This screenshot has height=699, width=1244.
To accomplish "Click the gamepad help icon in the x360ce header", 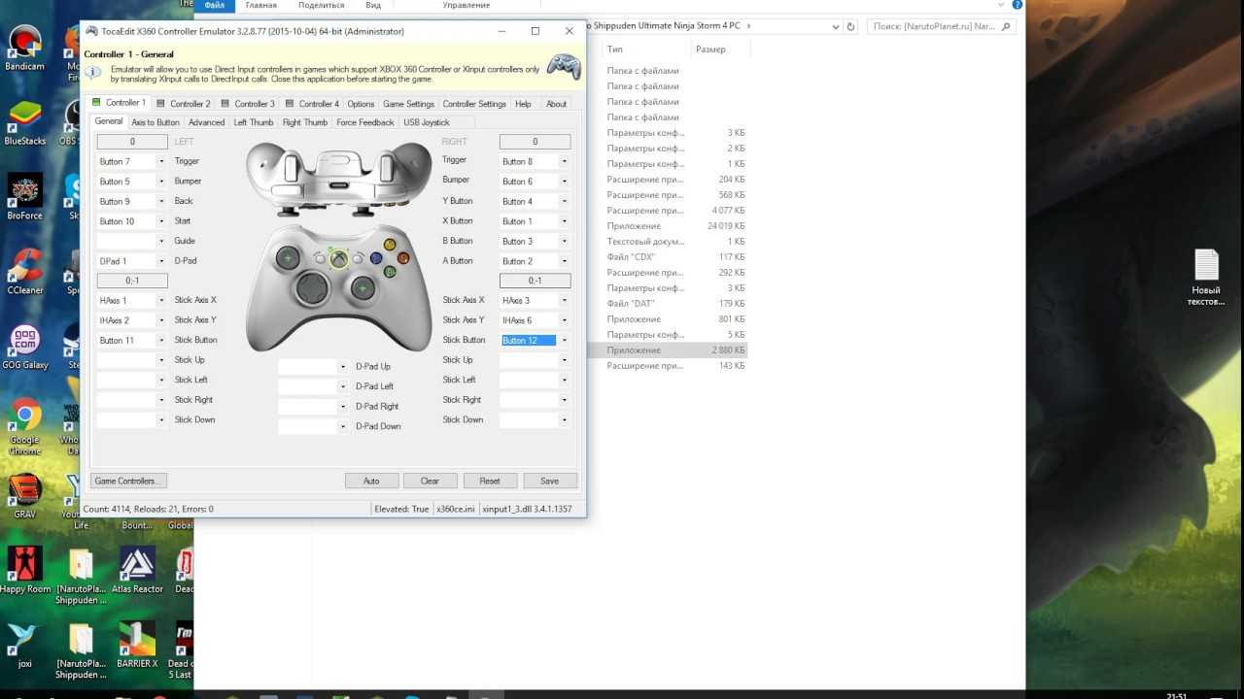I will [564, 67].
